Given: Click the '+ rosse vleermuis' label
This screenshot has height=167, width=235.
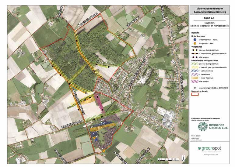Looking at the screenshot, I should [206, 78].
